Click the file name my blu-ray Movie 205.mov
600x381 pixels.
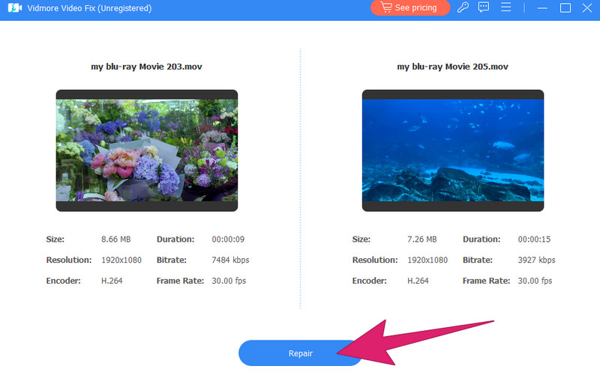coord(452,67)
